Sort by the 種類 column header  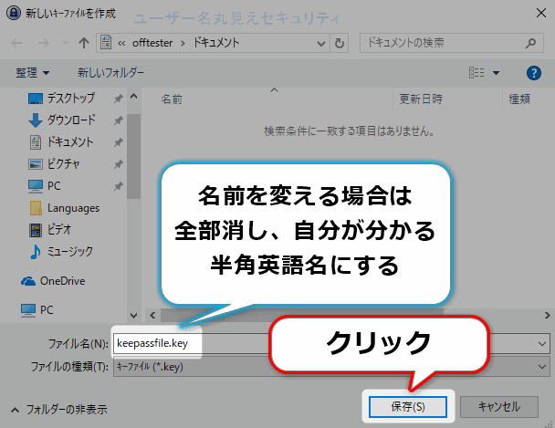[519, 99]
